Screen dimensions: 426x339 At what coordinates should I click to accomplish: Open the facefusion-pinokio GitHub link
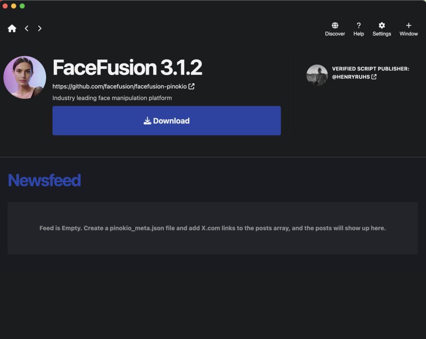click(119, 86)
